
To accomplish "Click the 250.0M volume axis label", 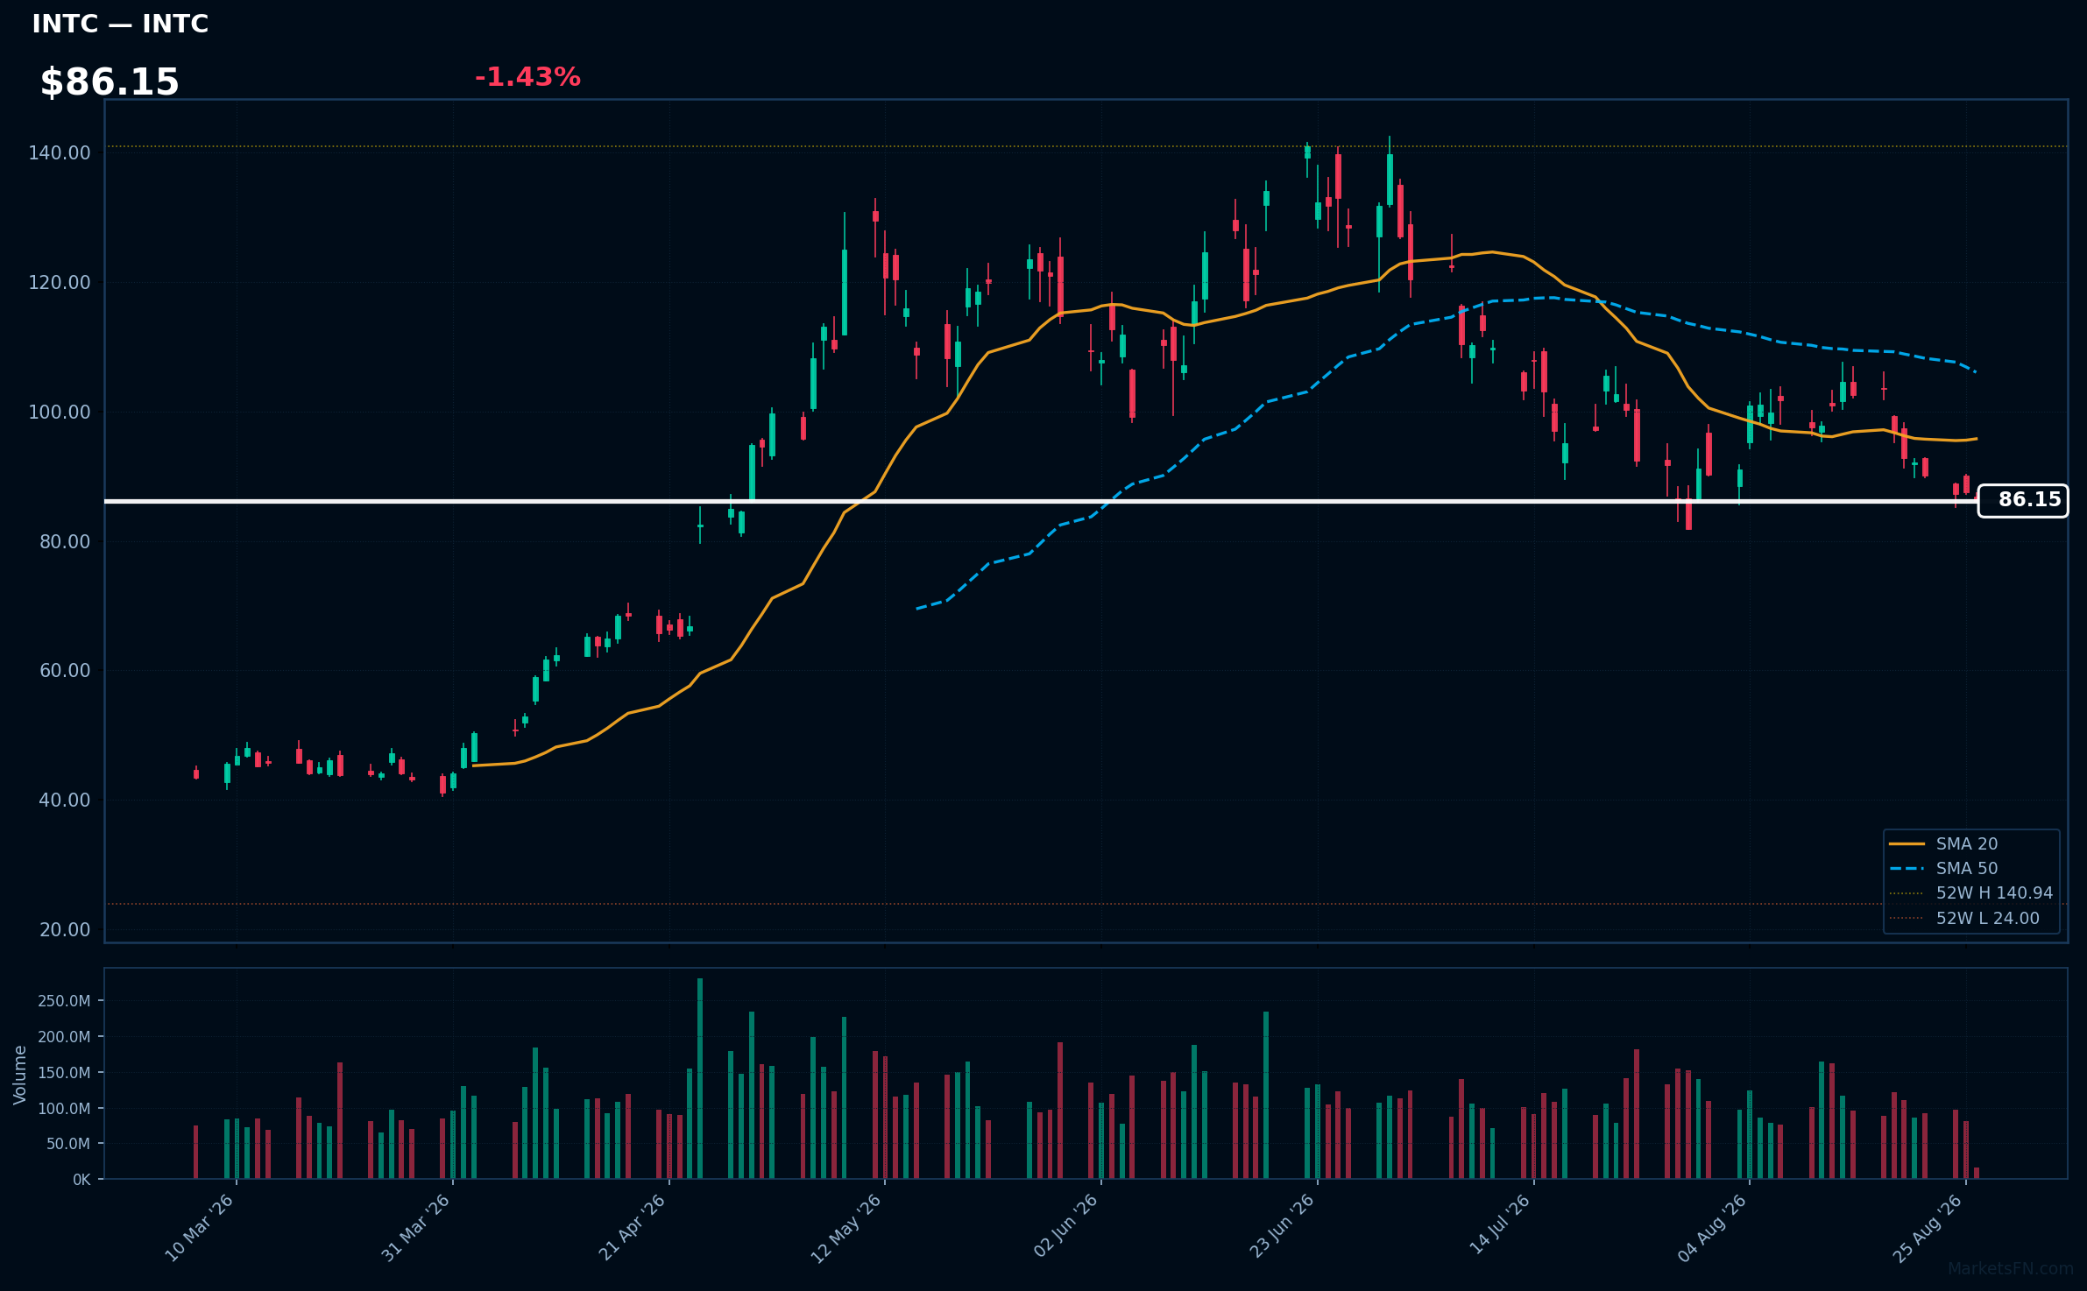I will pos(64,1001).
